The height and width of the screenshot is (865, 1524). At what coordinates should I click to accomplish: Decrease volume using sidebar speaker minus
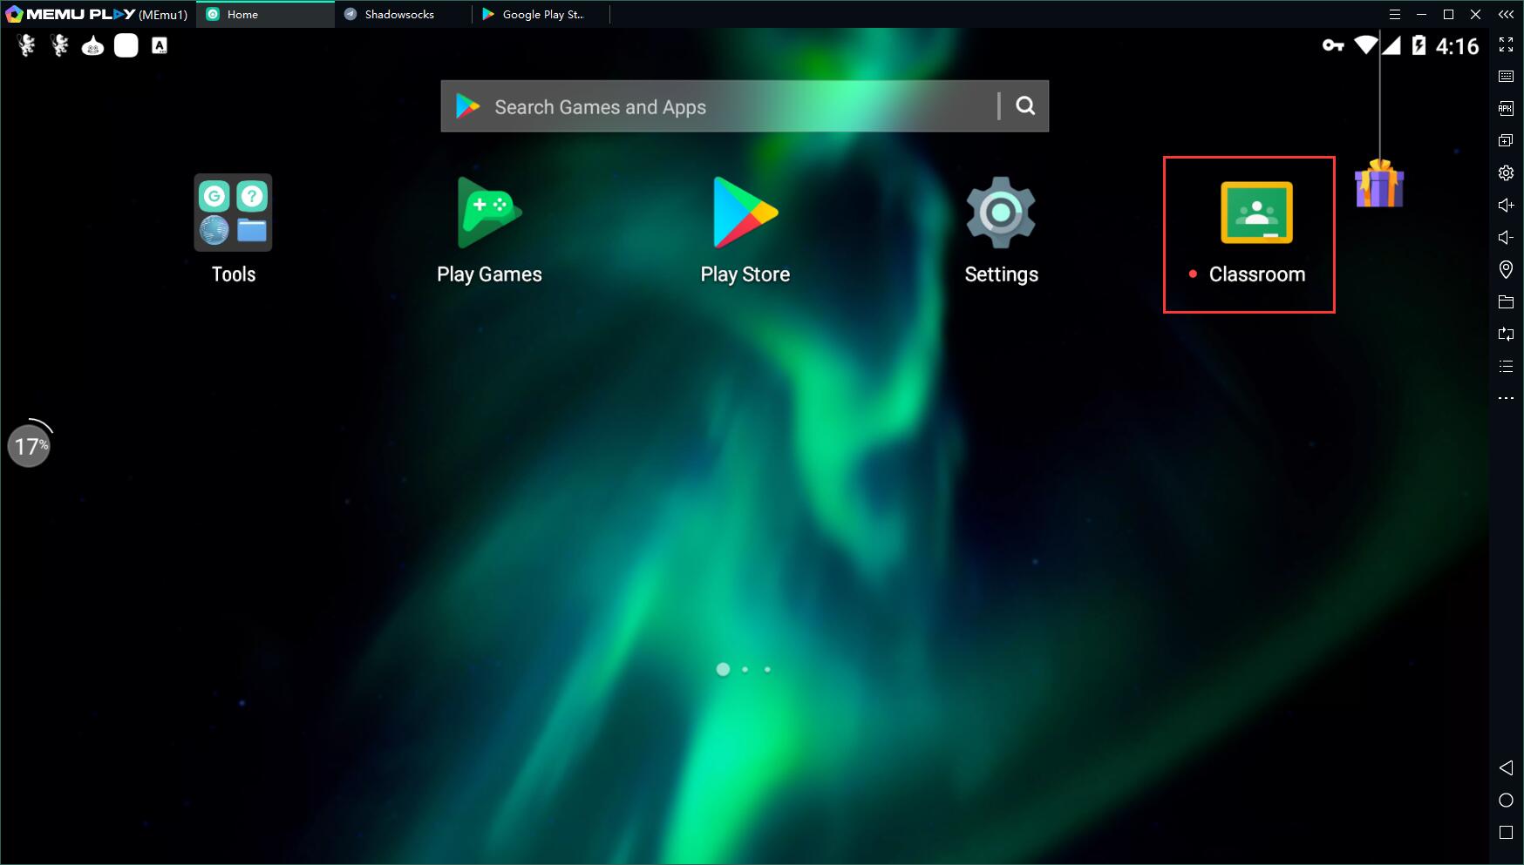[x=1506, y=238]
